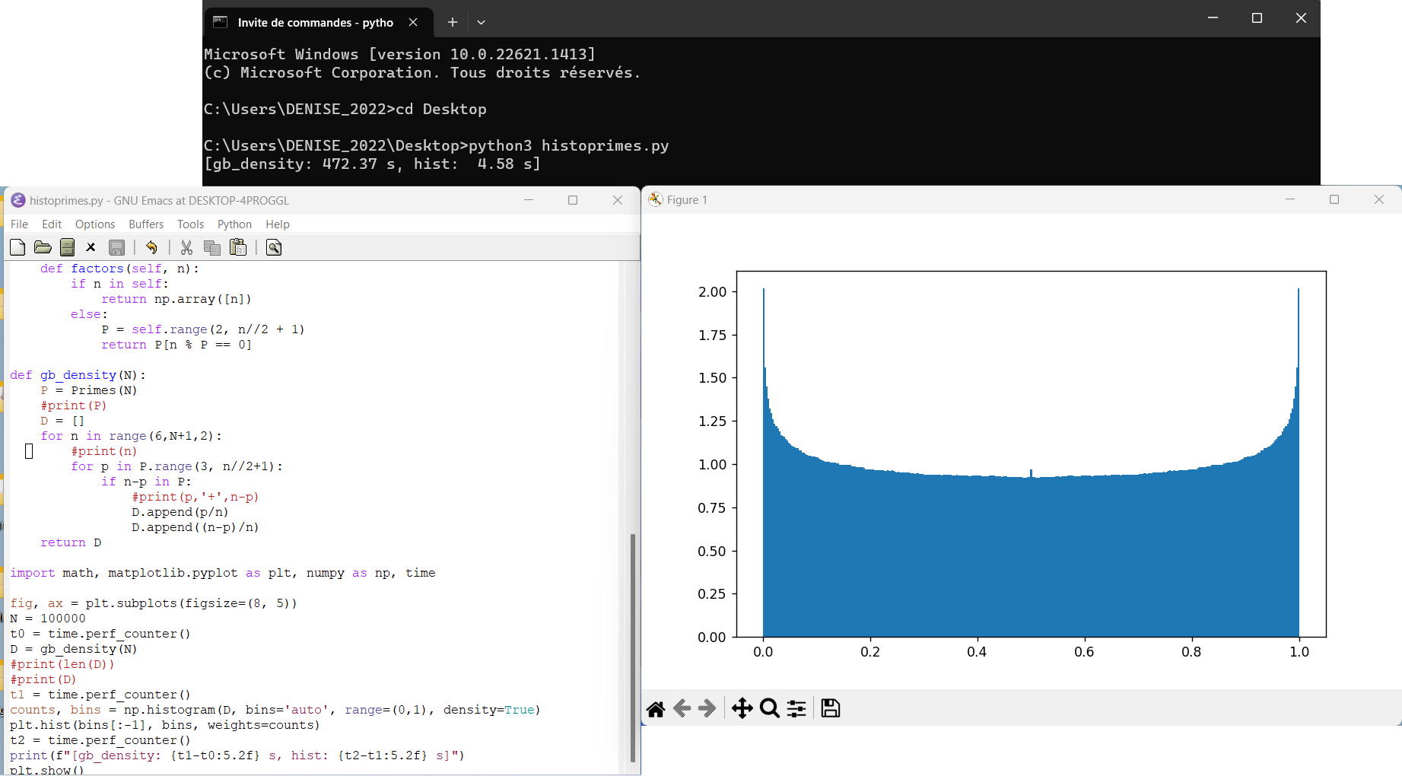1402x776 pixels.
Task: Open the terminal tab dropdown chevron
Action: tap(481, 23)
